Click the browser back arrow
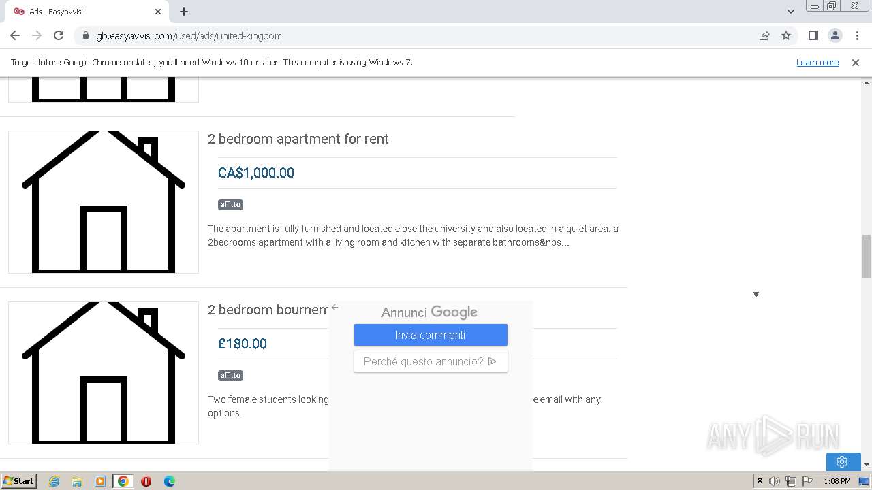 click(15, 35)
